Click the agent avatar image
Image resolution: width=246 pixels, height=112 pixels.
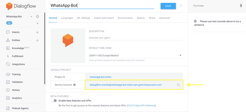(x=68, y=46)
